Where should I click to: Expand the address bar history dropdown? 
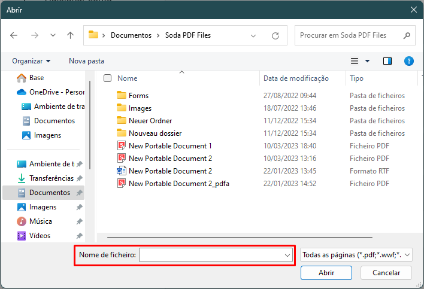pyautogui.click(x=253, y=36)
